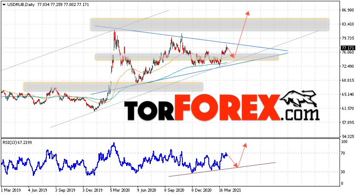Select price level 54.325 on scale
Image resolution: width=357 pixels, height=195 pixels.
348,137
